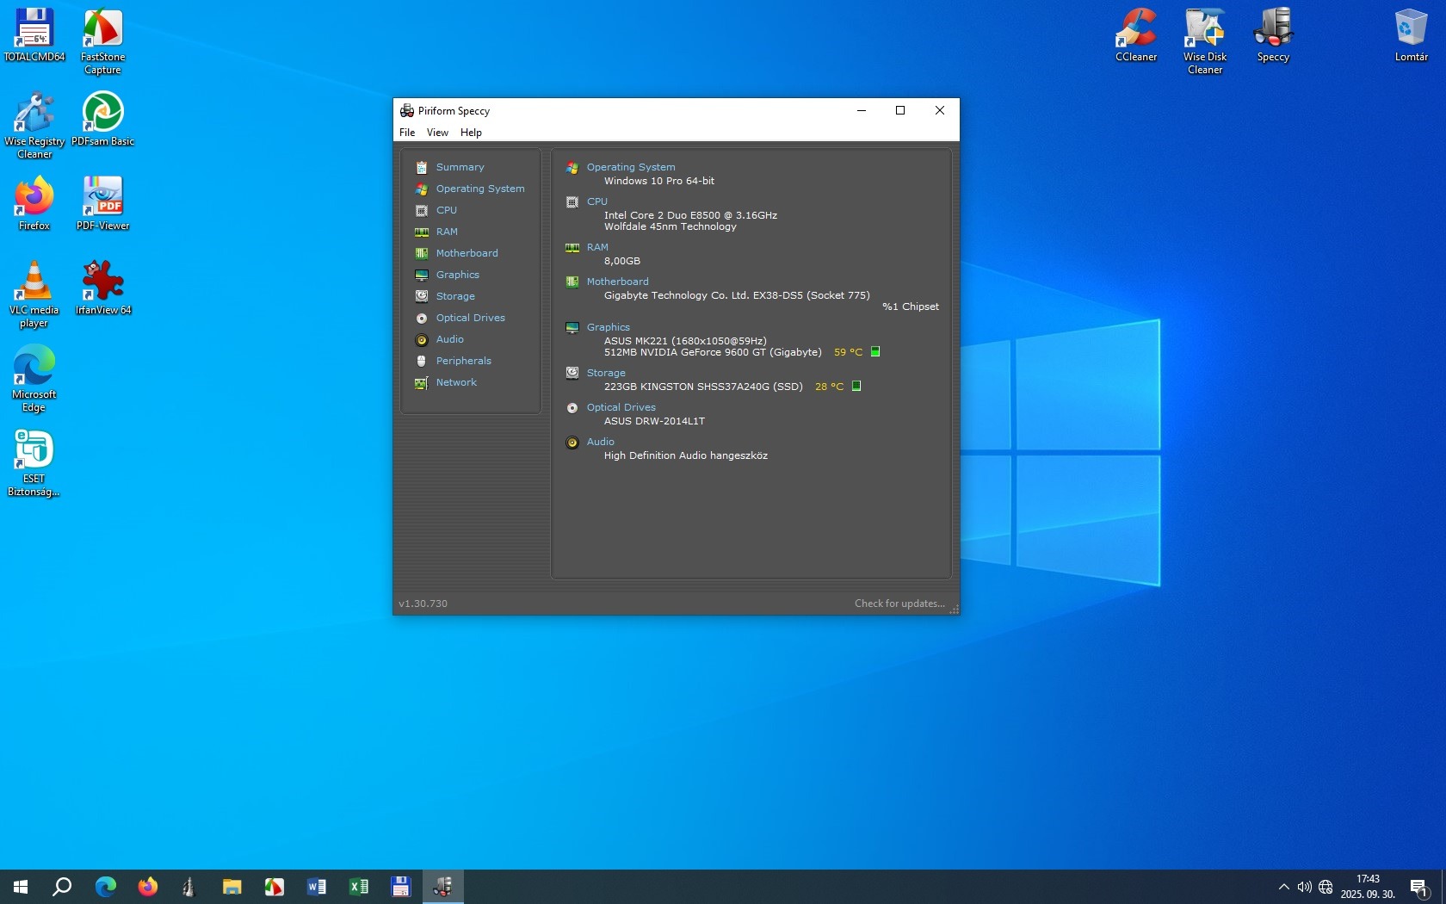Click Check for updates link
The image size is (1446, 904).
pyautogui.click(x=899, y=604)
